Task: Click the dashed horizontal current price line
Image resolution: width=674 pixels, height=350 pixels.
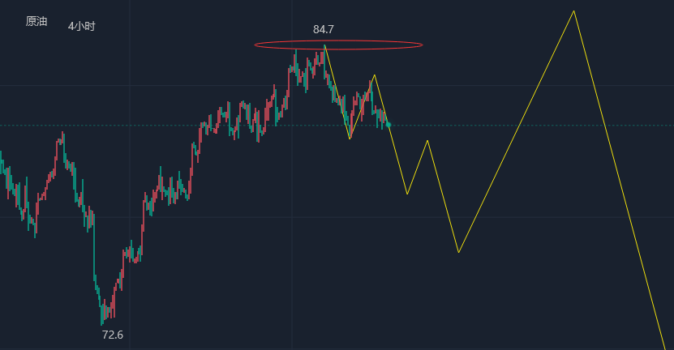Action: (x=527, y=125)
